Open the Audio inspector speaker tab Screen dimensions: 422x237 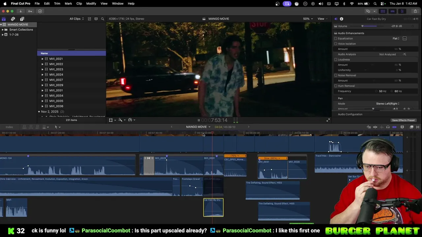tap(336, 19)
